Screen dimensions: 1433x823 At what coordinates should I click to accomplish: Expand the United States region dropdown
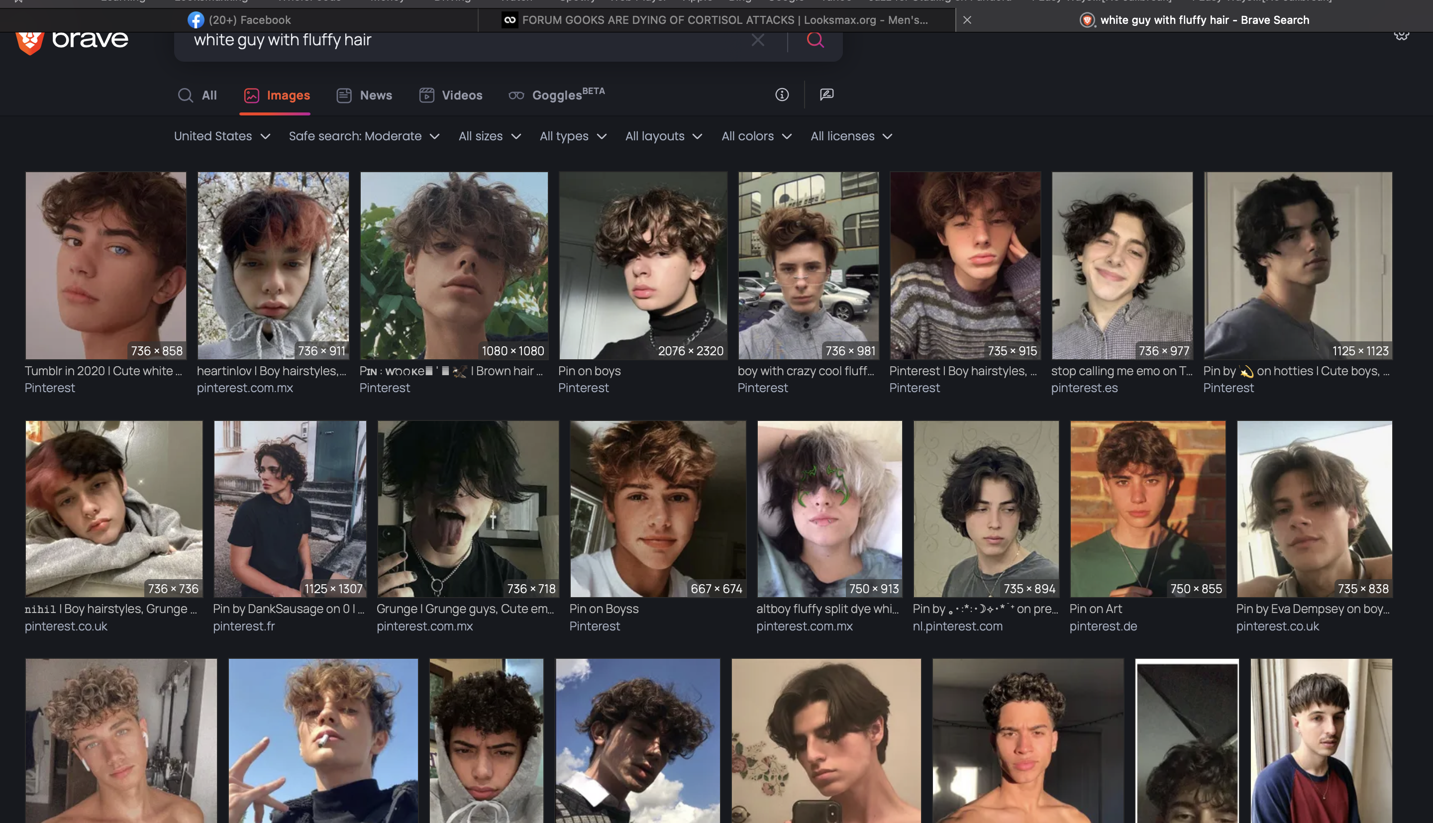click(222, 136)
